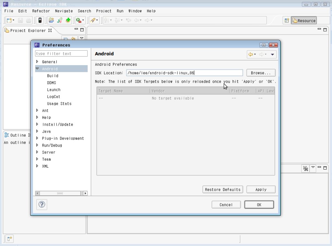The width and height of the screenshot is (332, 246).
Task: Open the Project Explorer view menu triangle
Action: (x=81, y=38)
